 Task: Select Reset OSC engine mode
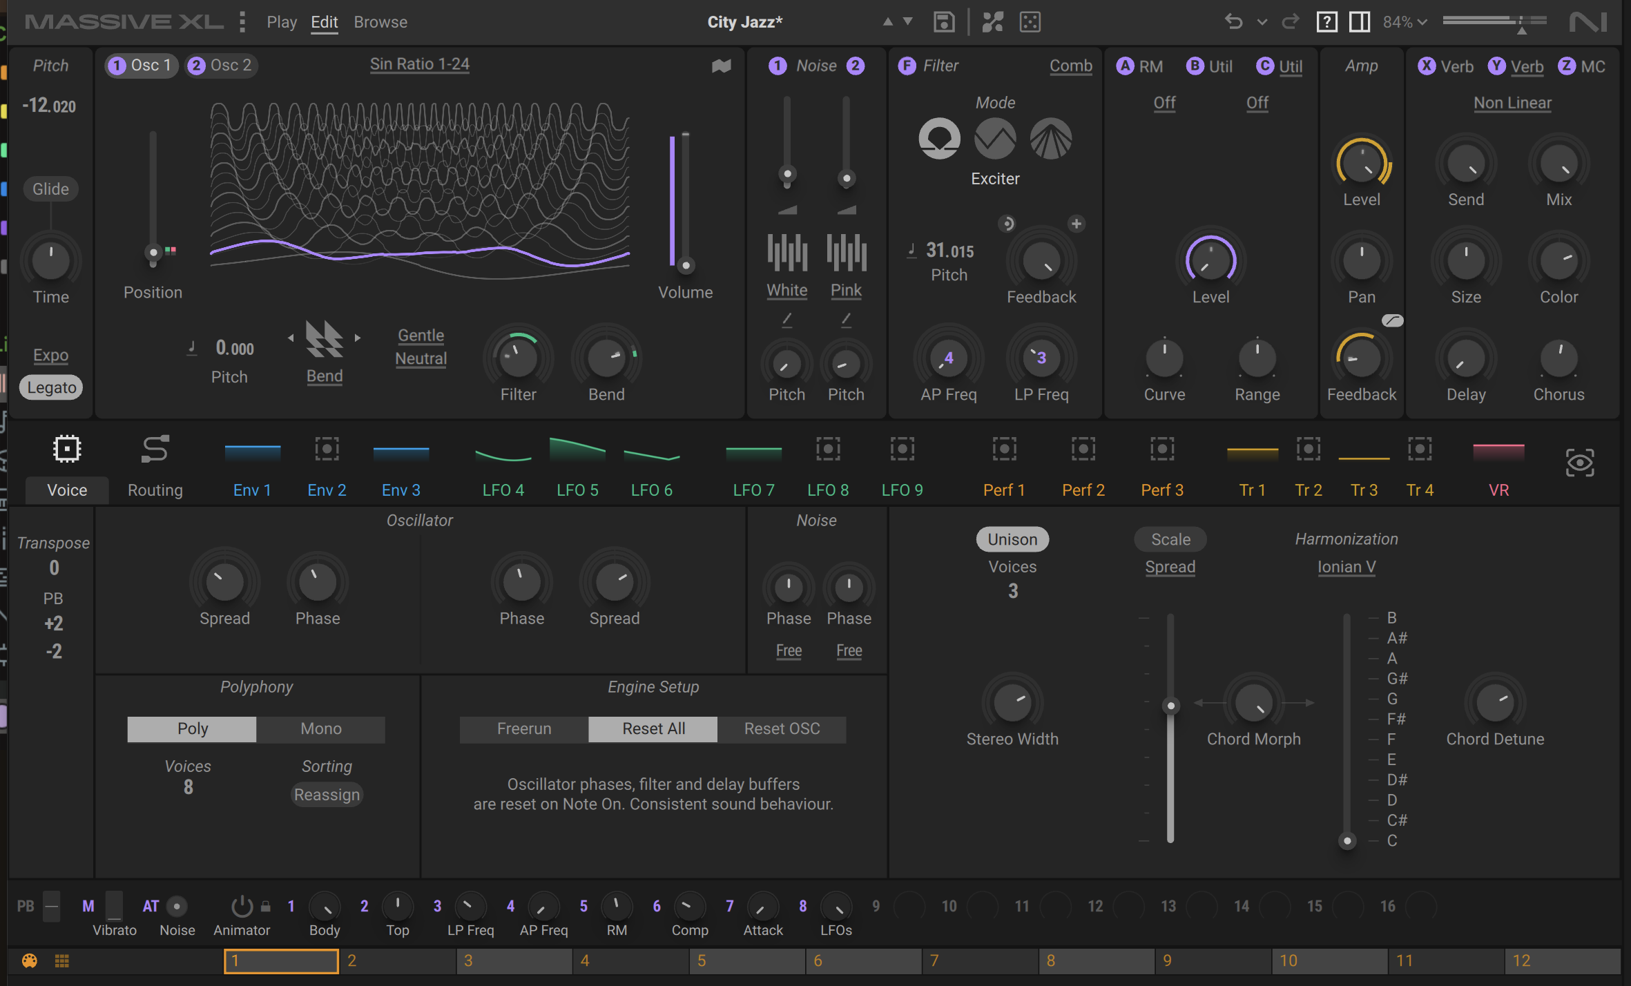point(782,728)
